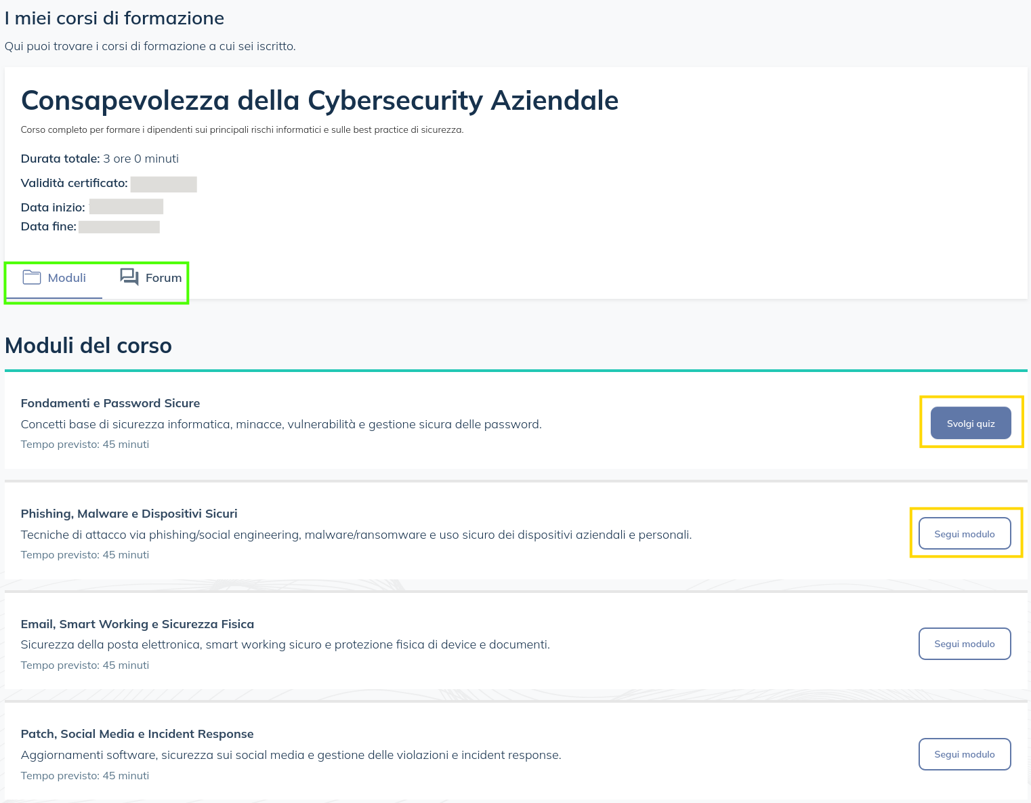Click the Email, Smart Working e Sicurezza Fisica title
The height and width of the screenshot is (803, 1031).
138,623
